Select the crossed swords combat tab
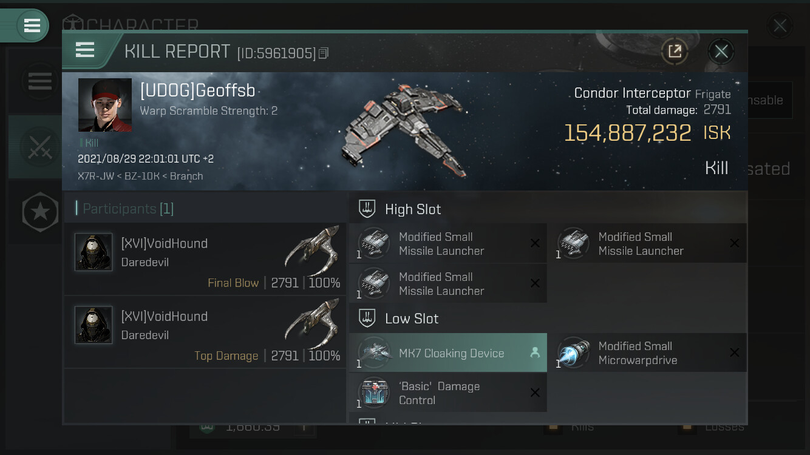Screen dimensions: 810x455 pos(40,147)
